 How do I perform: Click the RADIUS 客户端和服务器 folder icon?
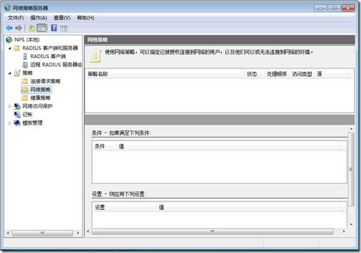click(17, 48)
